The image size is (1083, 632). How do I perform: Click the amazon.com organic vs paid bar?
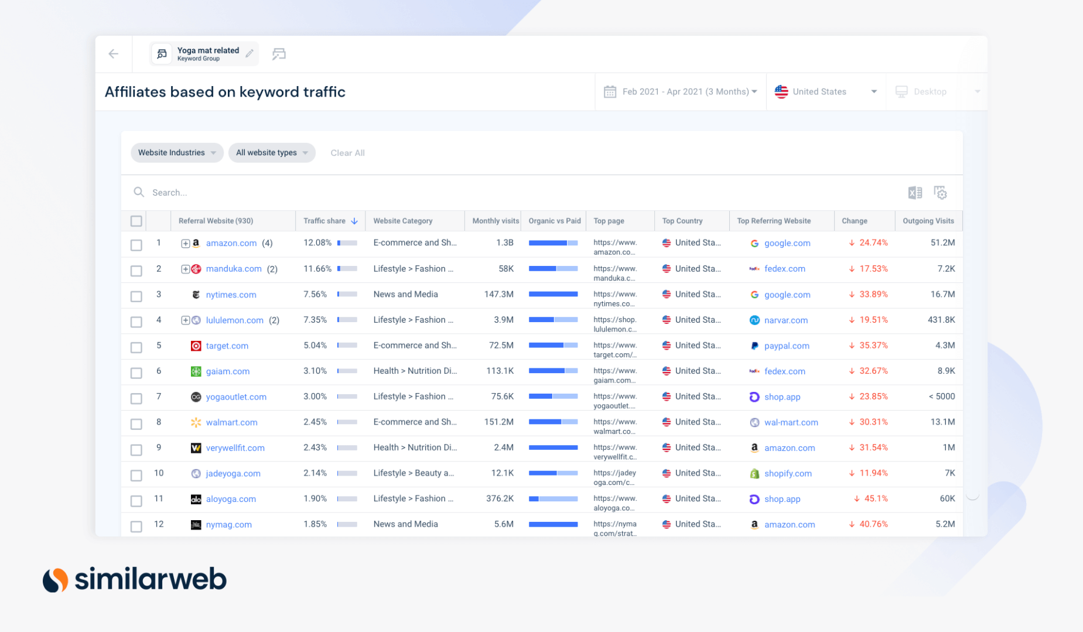click(x=553, y=243)
